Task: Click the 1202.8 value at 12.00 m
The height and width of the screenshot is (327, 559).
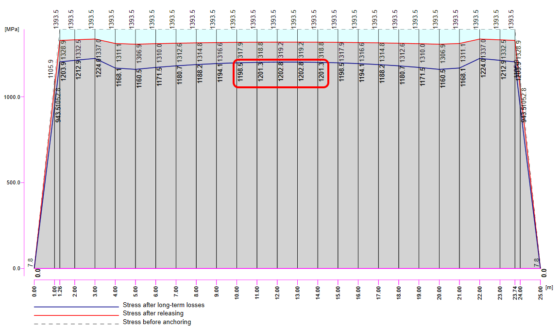Action: point(281,71)
